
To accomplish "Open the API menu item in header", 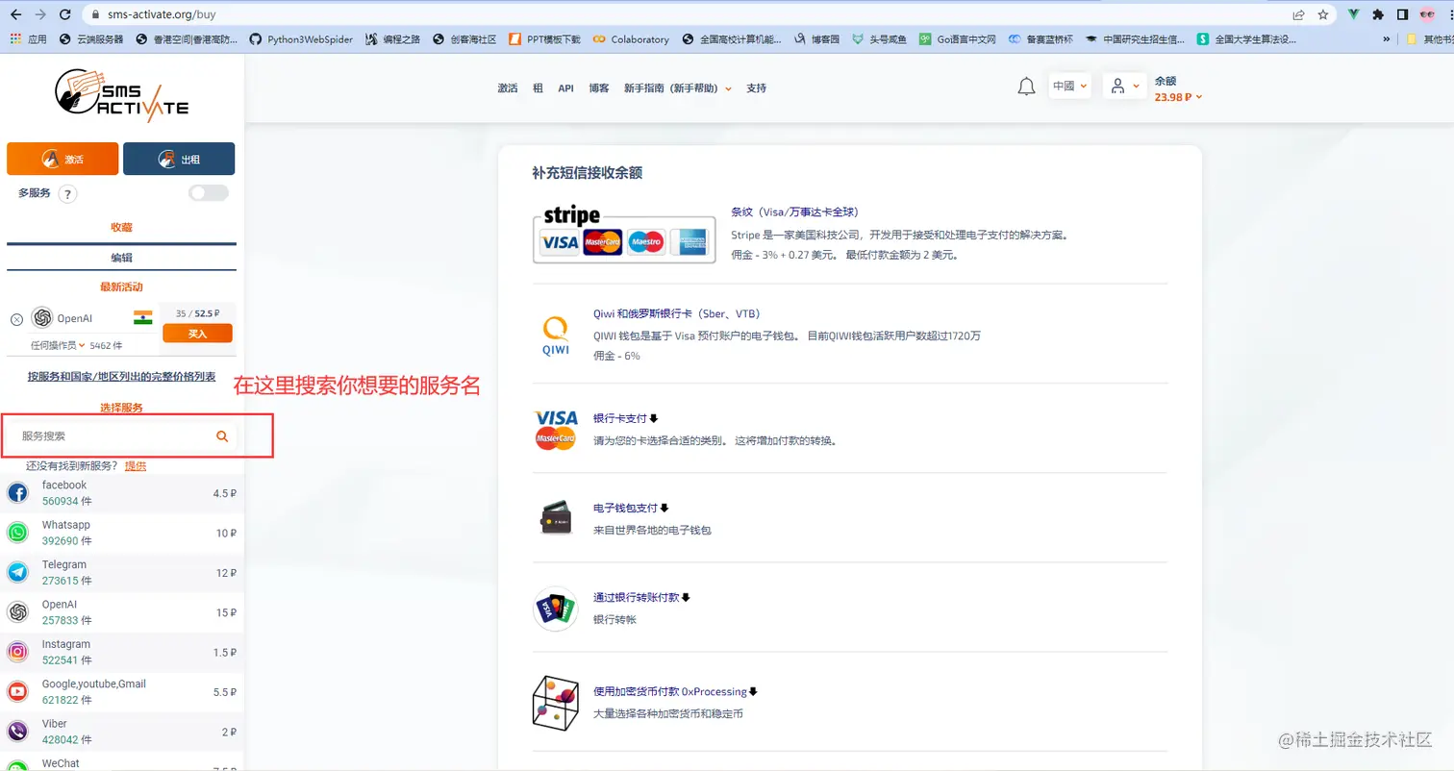I will pos(564,87).
